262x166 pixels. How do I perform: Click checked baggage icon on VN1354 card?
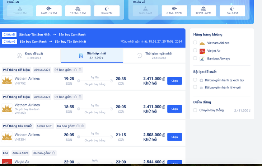(83, 126)
